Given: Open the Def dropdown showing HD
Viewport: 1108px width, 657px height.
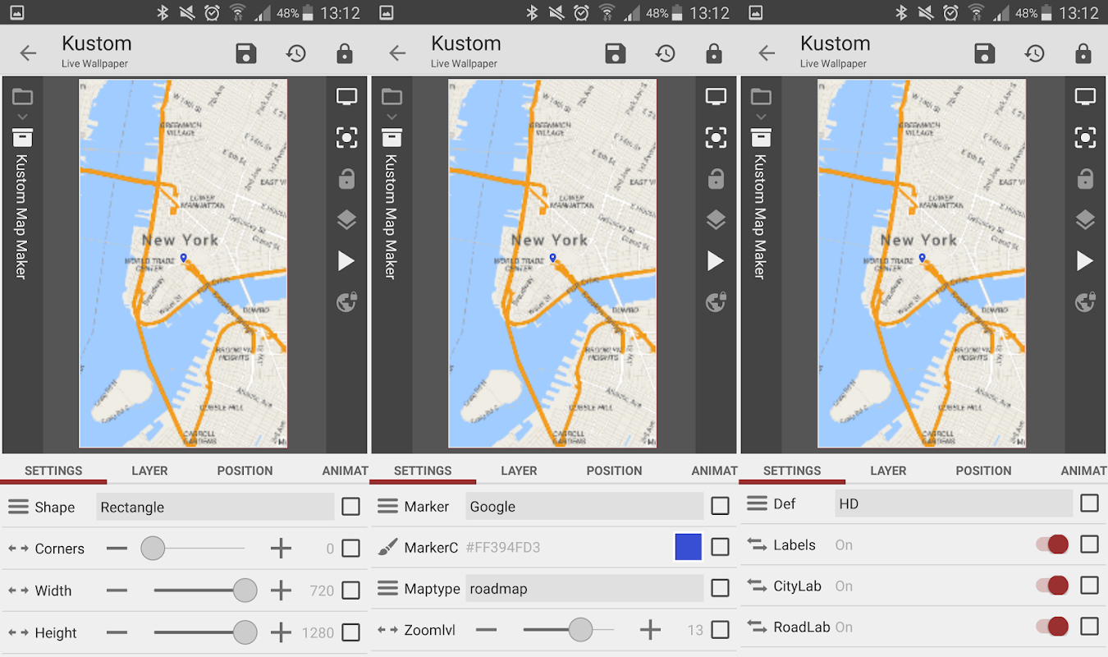Looking at the screenshot, I should pos(954,503).
